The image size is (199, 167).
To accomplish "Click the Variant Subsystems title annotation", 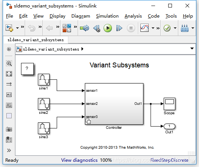I will pos(119,65).
